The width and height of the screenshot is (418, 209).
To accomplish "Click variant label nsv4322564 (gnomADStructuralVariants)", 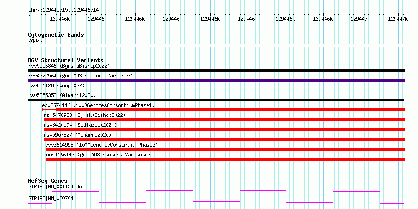I will 80,76.
